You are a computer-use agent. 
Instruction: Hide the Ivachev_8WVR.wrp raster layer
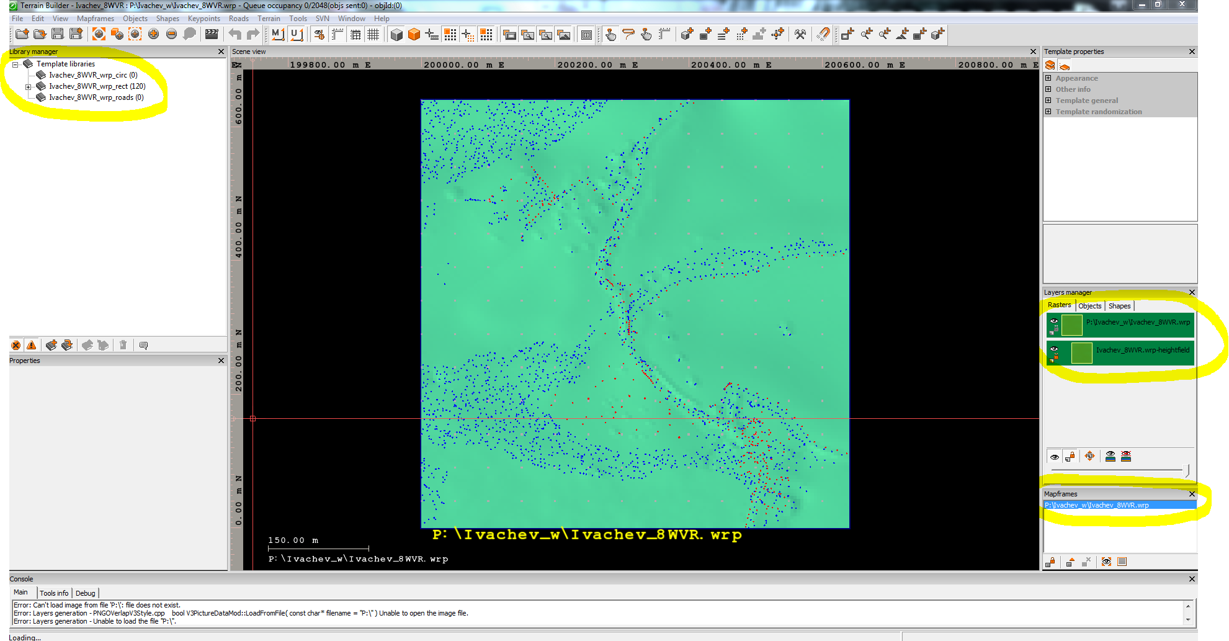(1053, 321)
